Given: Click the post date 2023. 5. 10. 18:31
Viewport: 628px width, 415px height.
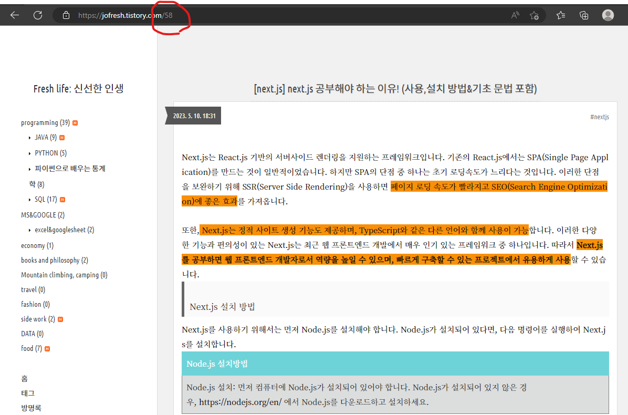Looking at the screenshot, I should (x=194, y=116).
